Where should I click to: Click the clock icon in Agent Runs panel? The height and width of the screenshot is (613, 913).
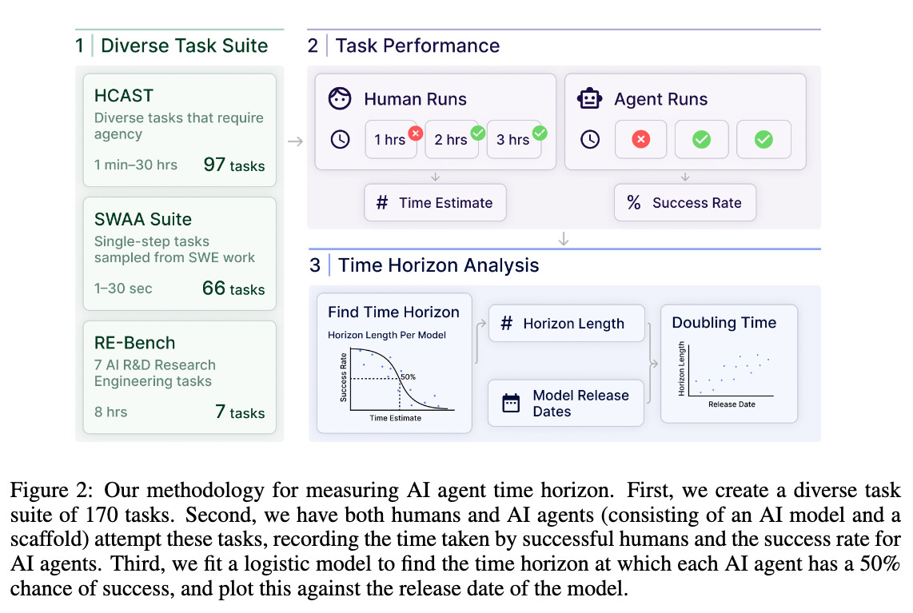coord(590,139)
